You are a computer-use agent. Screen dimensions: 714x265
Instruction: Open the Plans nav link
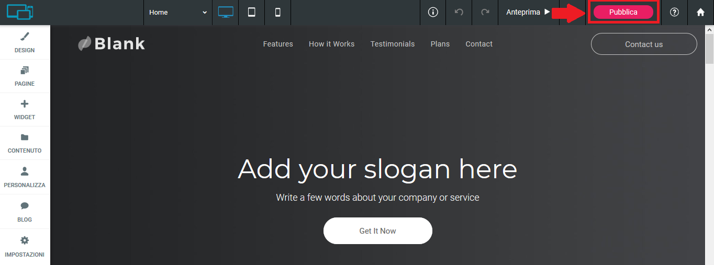440,44
